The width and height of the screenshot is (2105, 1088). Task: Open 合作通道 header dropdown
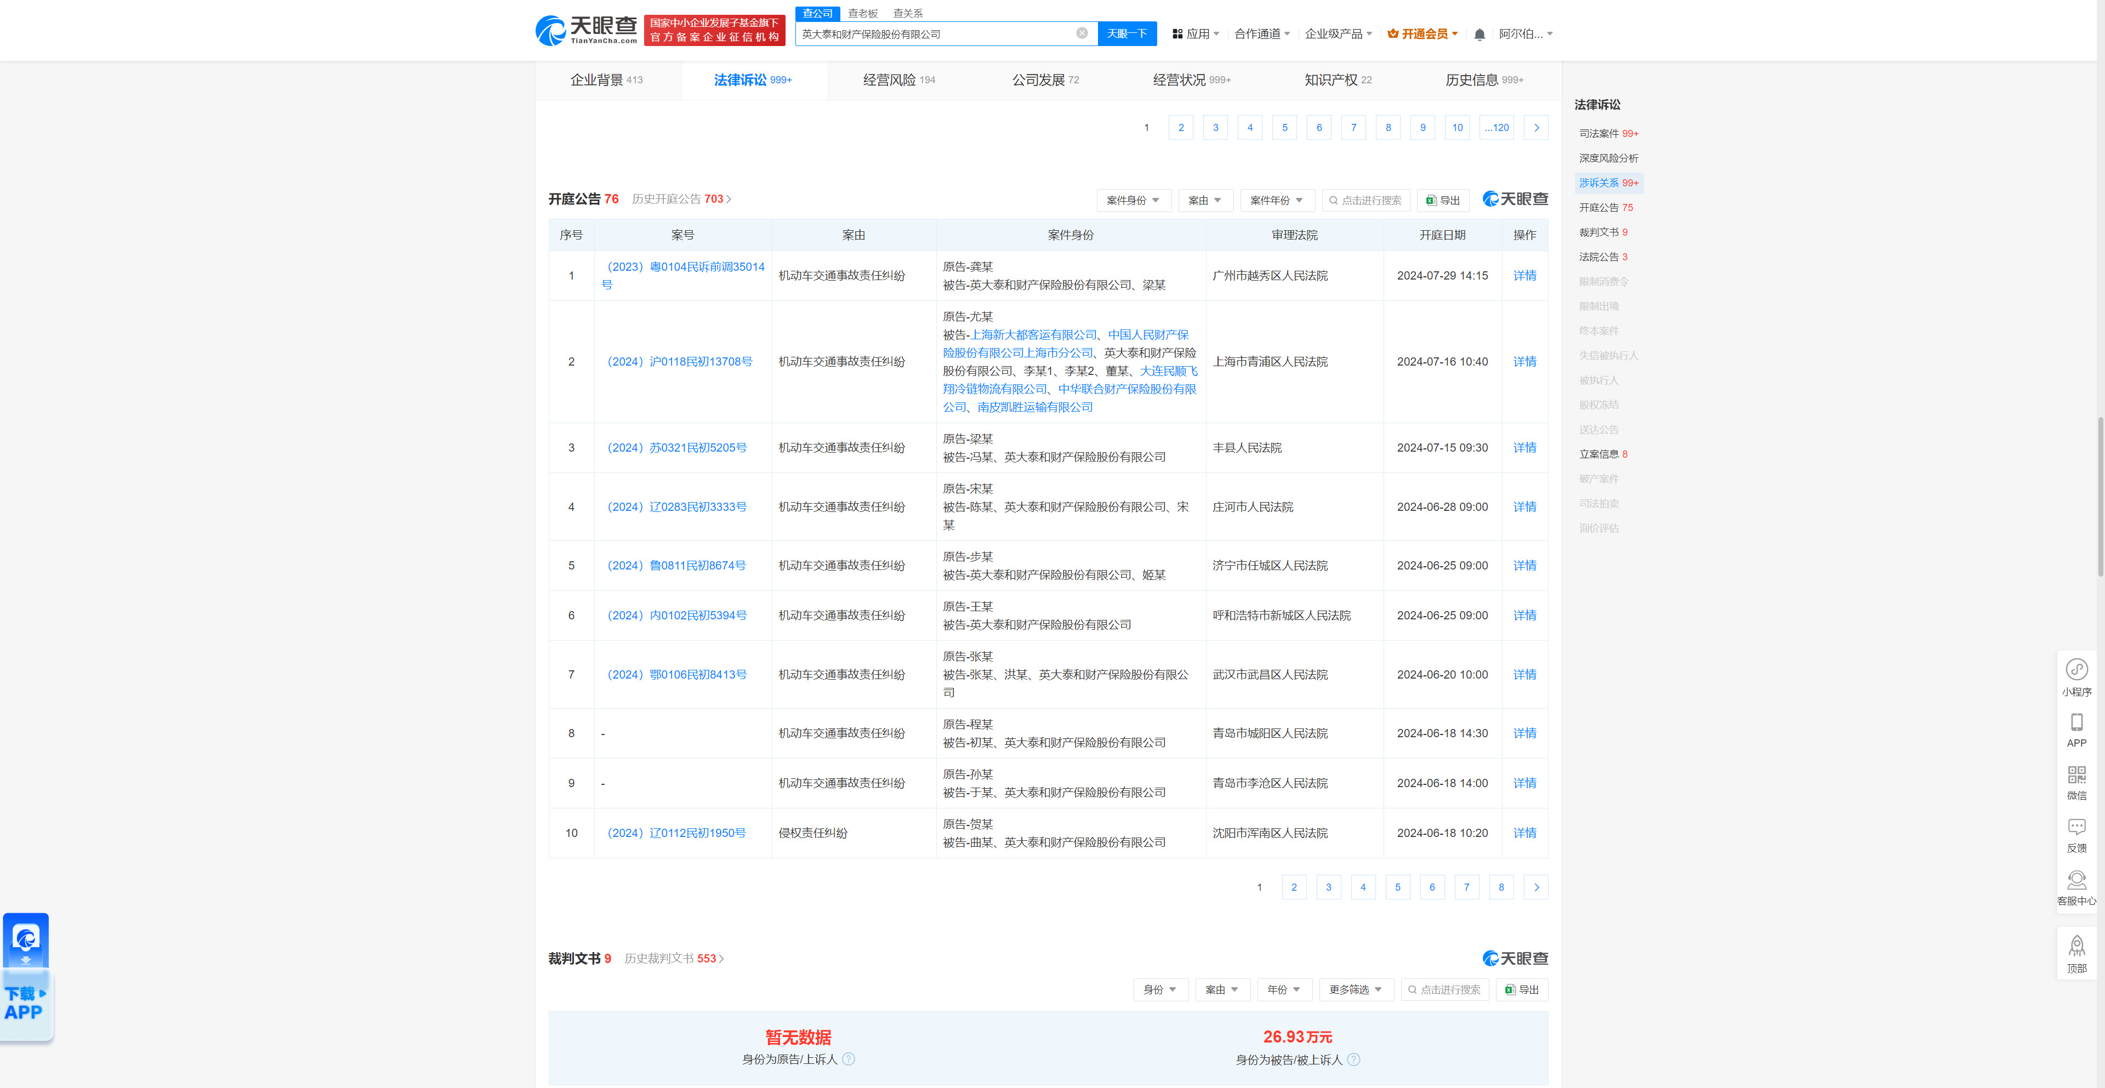click(x=1262, y=33)
